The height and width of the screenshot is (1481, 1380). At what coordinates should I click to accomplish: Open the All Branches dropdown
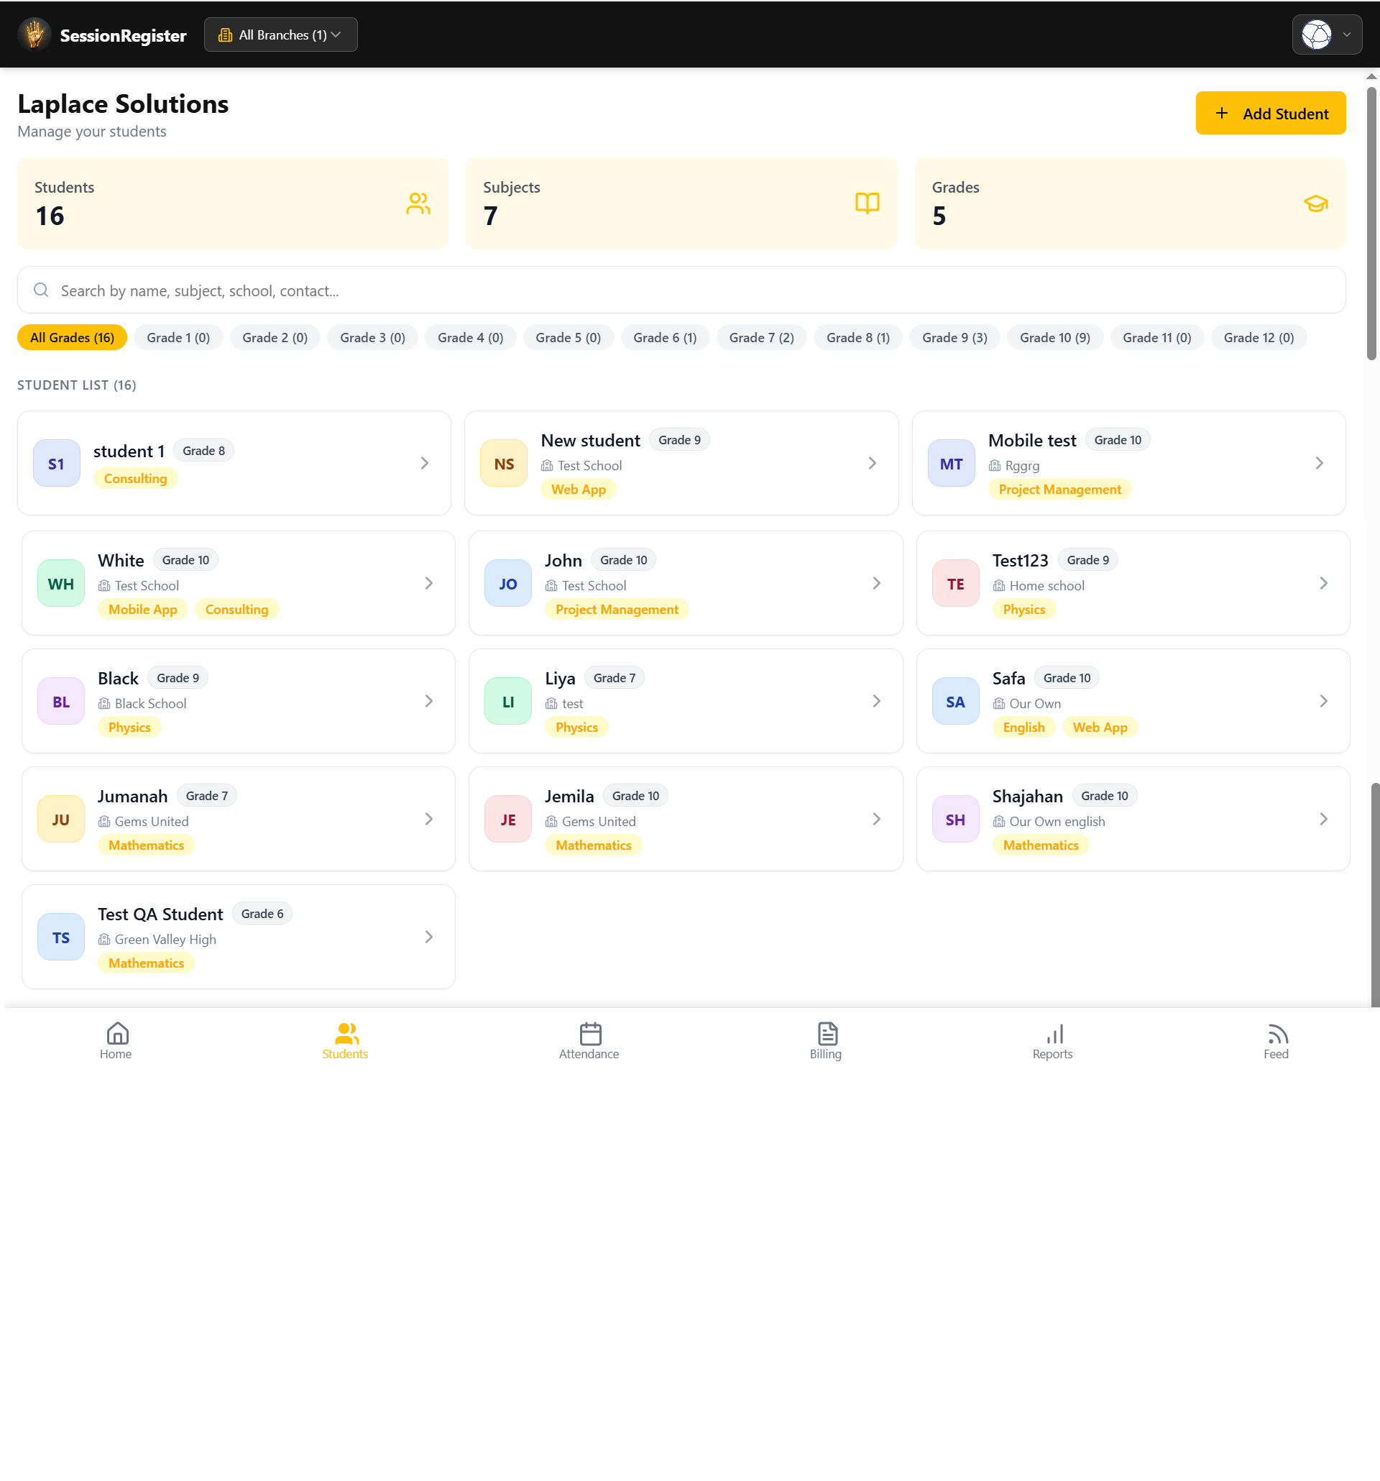(x=281, y=35)
